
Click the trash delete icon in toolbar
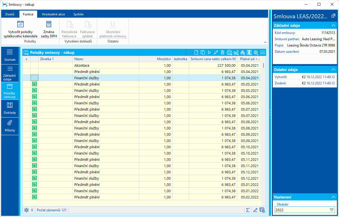[x=222, y=52]
